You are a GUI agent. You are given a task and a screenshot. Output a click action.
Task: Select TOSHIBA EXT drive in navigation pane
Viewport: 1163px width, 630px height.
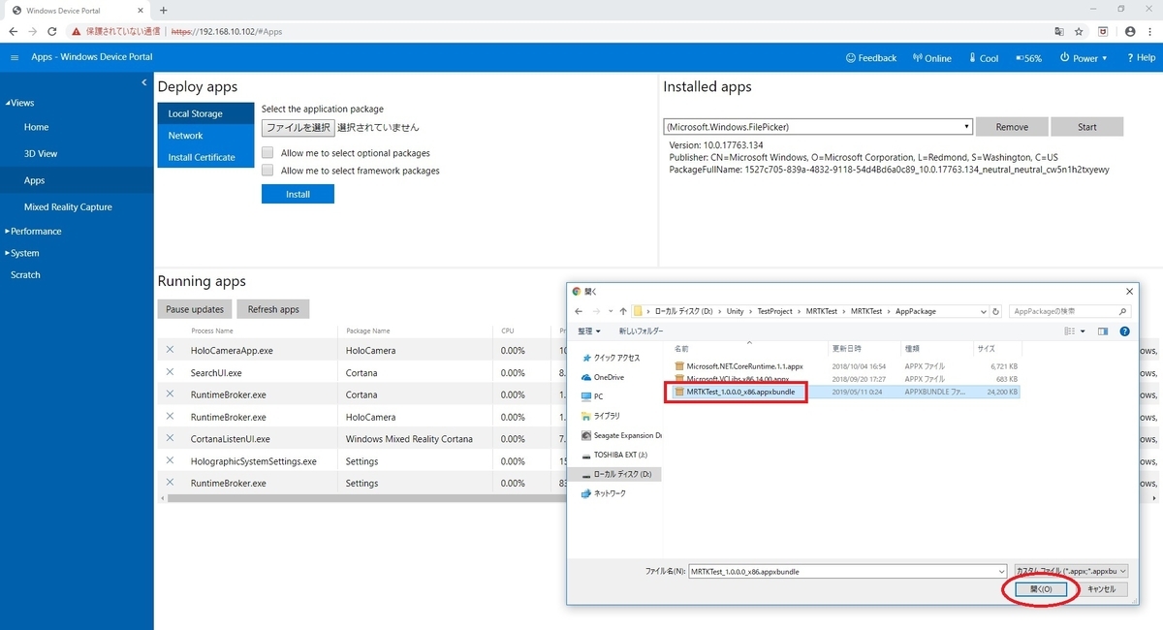point(620,455)
